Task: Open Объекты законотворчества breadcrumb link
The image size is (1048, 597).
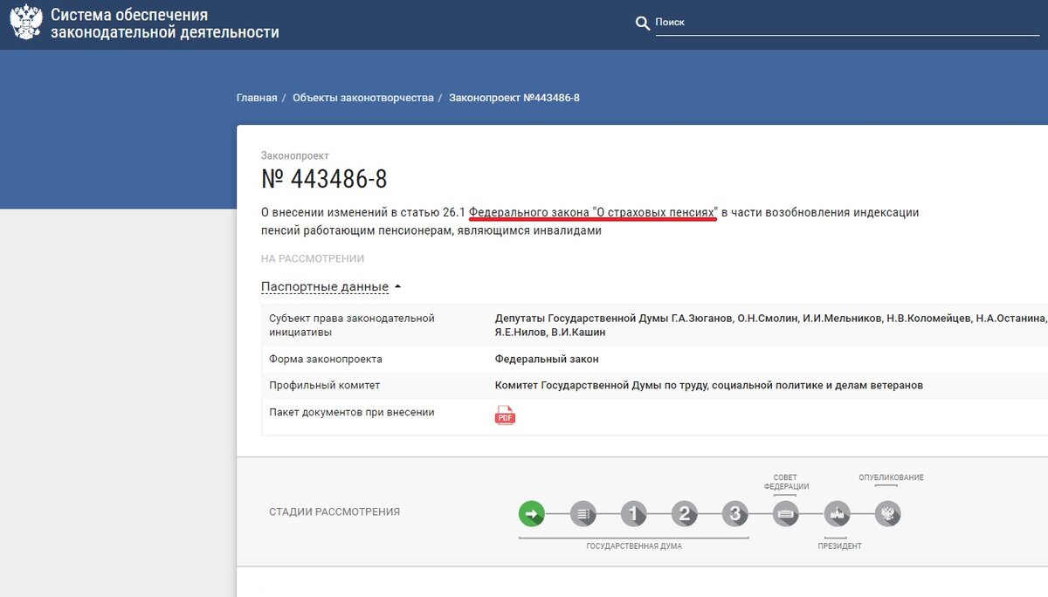Action: (x=363, y=98)
